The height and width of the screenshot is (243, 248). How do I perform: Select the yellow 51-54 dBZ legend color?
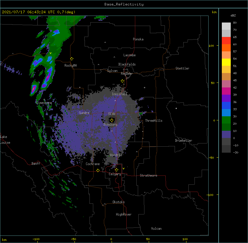tap(226, 62)
